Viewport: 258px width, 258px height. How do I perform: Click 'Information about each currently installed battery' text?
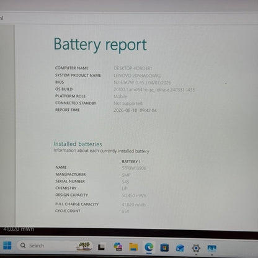[101, 151]
